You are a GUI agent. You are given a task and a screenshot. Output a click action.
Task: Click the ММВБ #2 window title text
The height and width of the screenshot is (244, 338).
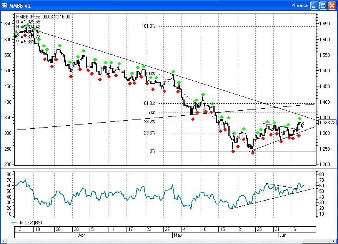click(x=20, y=6)
